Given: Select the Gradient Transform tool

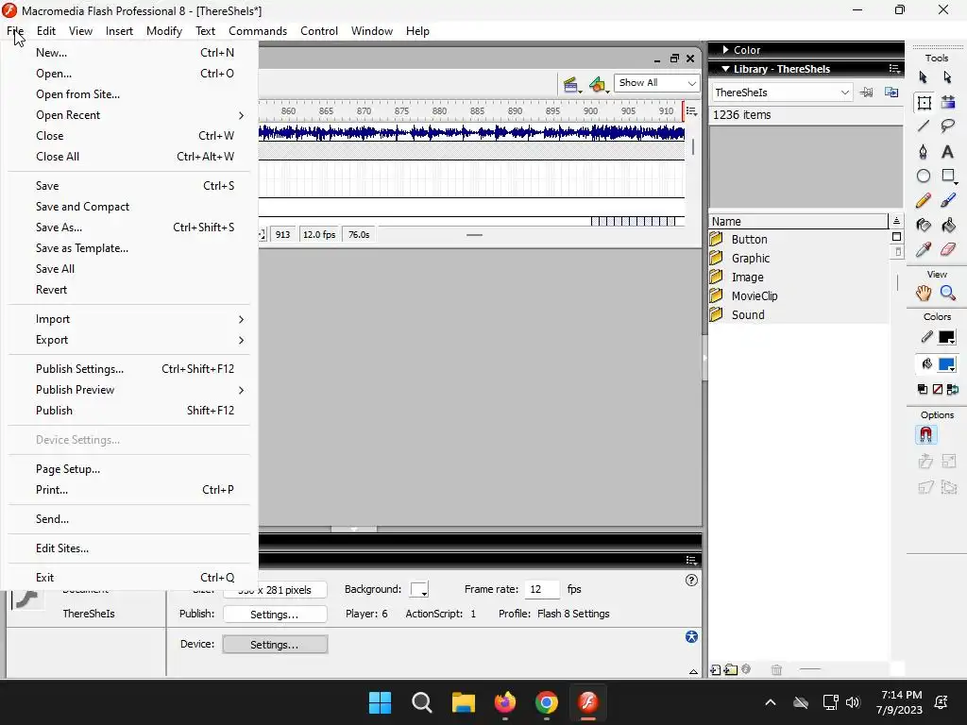Looking at the screenshot, I should click(948, 102).
